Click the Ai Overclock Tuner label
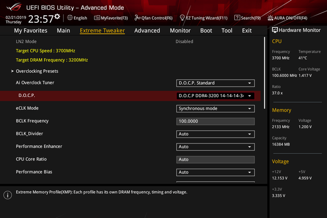The image size is (327, 218). [35, 83]
